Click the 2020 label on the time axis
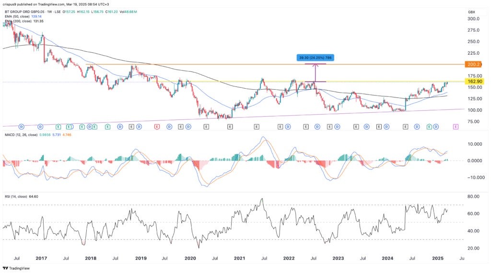Viewport: 491px width, 273px height. click(190, 258)
